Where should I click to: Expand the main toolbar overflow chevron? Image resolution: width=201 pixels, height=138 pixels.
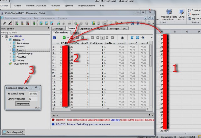[153, 23]
